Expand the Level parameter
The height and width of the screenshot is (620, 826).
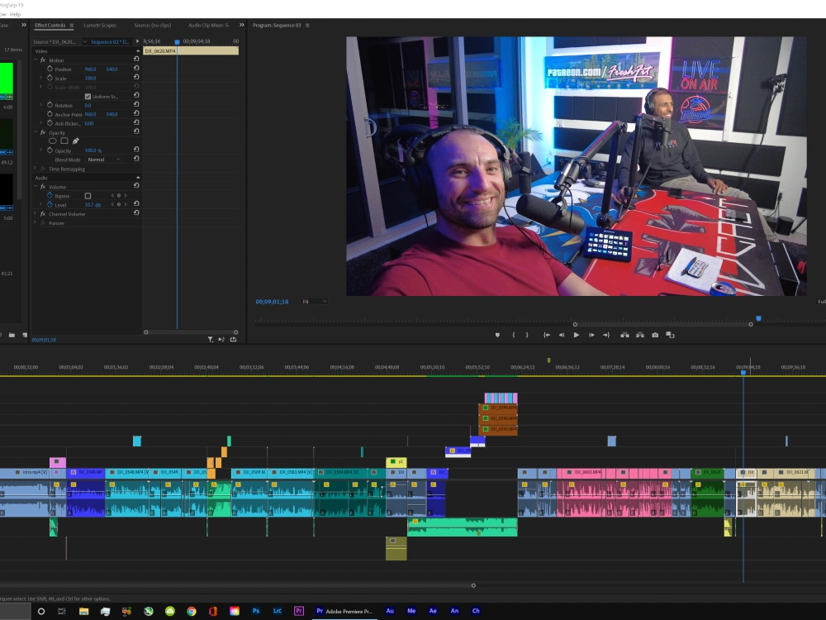pos(41,204)
